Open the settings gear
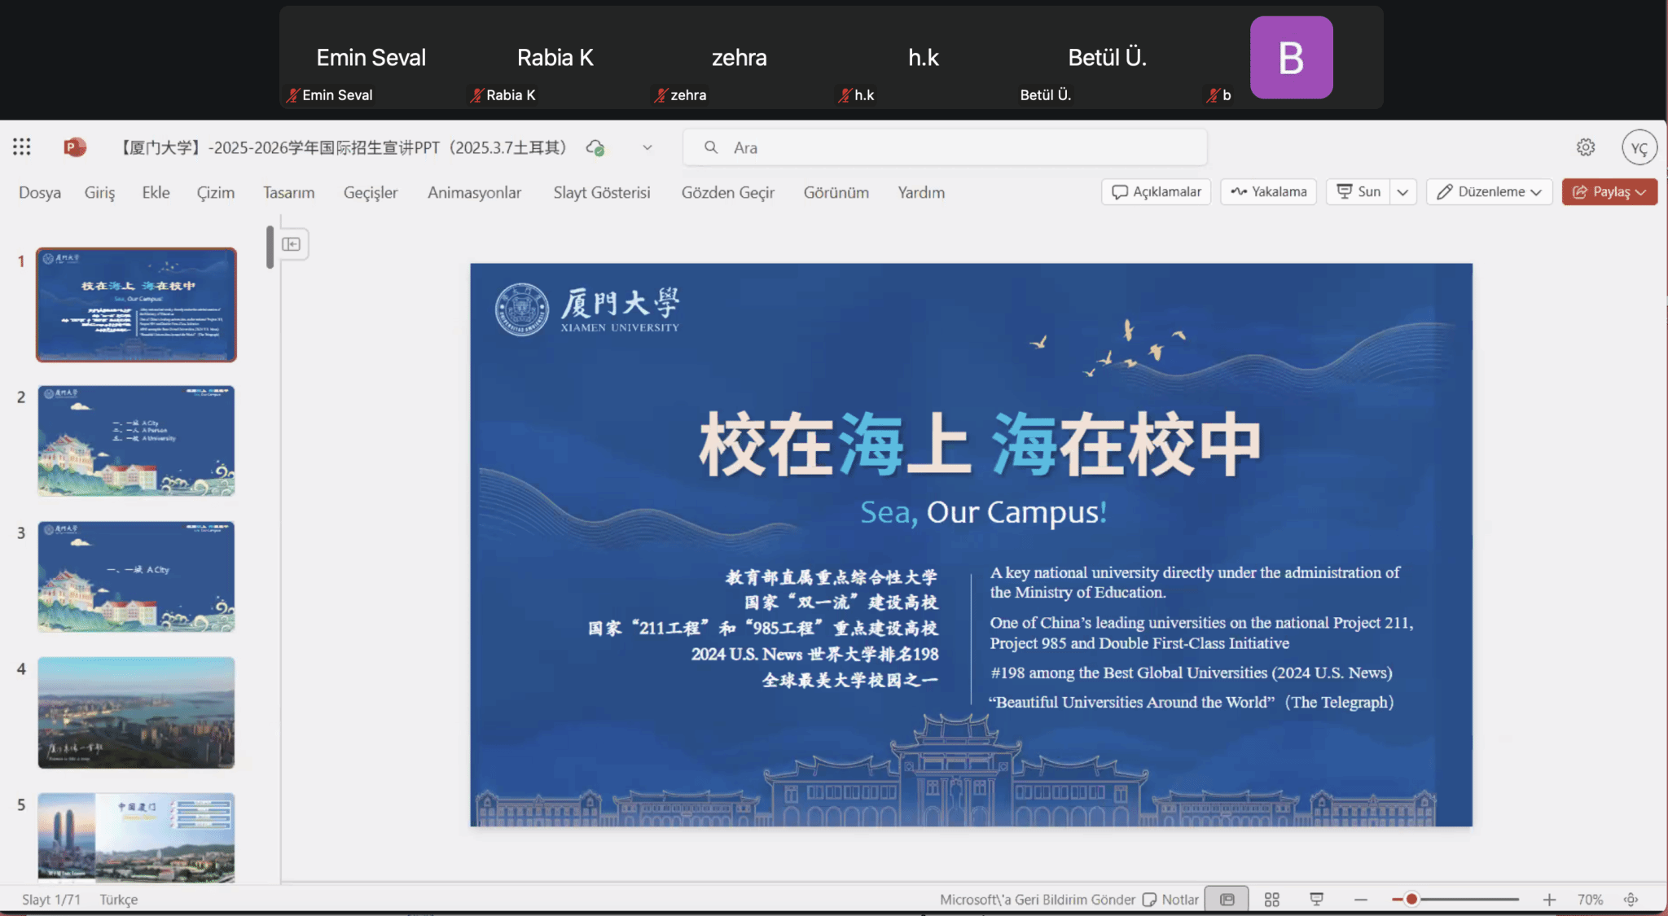Screen dimensions: 1668x916 point(1585,147)
